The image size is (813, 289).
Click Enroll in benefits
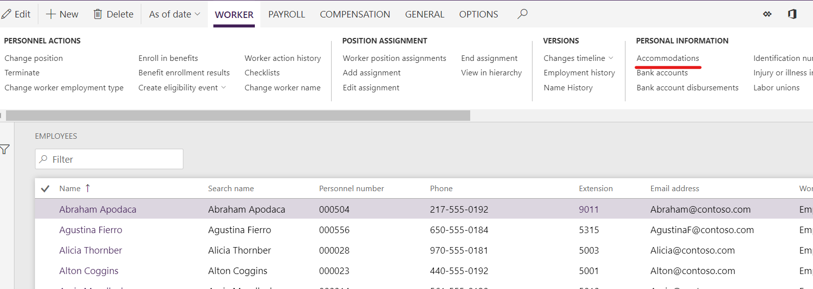(x=168, y=58)
